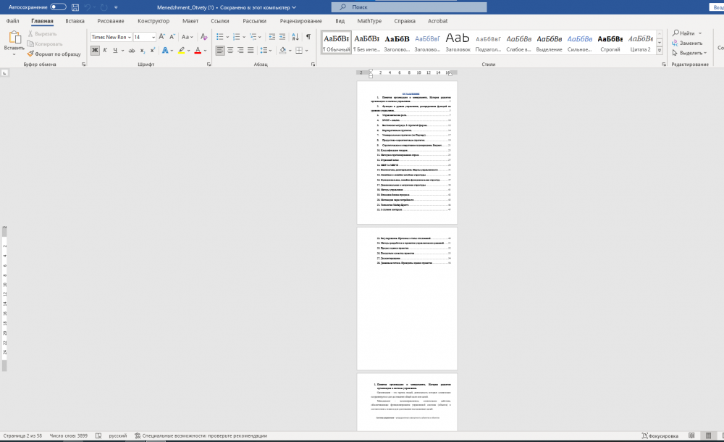Screen dimensions: 724x442
Task: Open the red font color dropdown arrow
Action: [x=205, y=51]
